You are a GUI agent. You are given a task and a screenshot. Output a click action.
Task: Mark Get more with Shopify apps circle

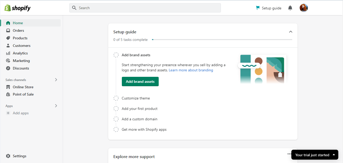(116, 129)
